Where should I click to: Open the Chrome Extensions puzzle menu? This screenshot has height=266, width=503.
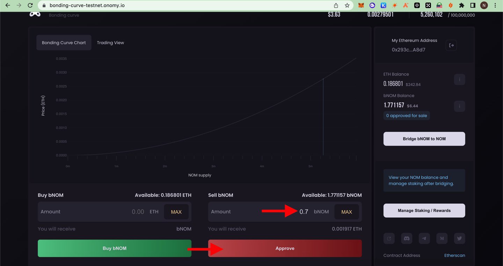click(x=462, y=5)
